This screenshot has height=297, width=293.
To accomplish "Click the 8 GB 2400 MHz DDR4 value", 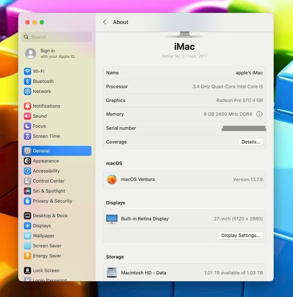I will pyautogui.click(x=228, y=114).
